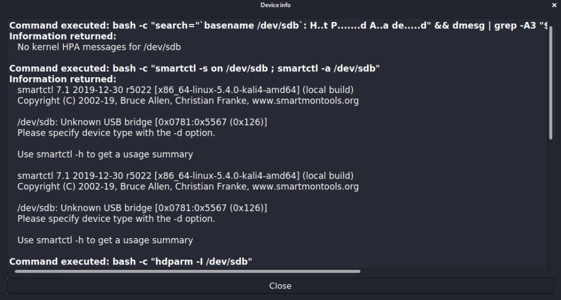Click the second "Use smartctl -h" line
Screen dimensions: 561x300
[x=105, y=240]
